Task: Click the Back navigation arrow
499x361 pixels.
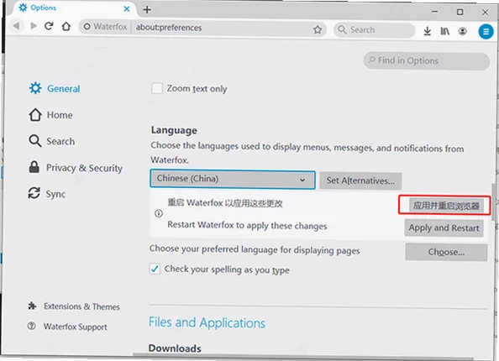Action: [17, 26]
